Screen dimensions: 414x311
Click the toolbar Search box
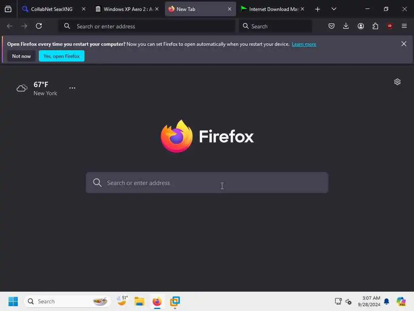pyautogui.click(x=275, y=26)
